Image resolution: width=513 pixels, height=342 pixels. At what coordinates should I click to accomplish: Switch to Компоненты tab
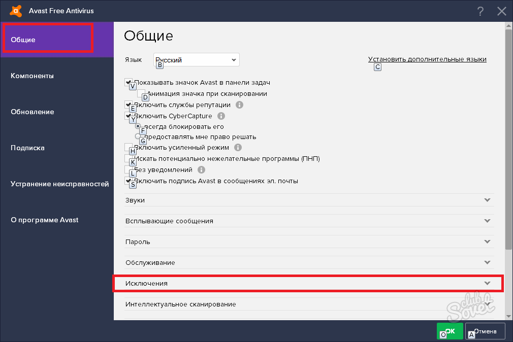coord(57,76)
